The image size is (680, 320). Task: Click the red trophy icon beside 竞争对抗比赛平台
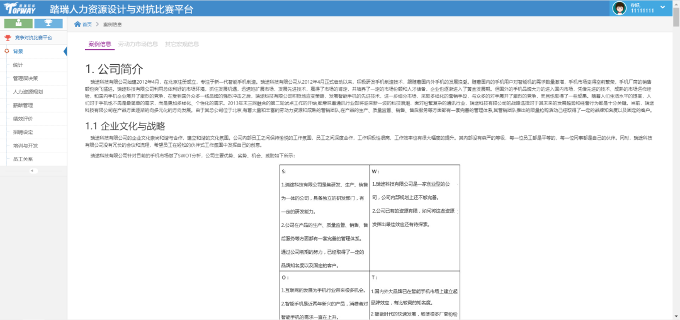(x=8, y=38)
